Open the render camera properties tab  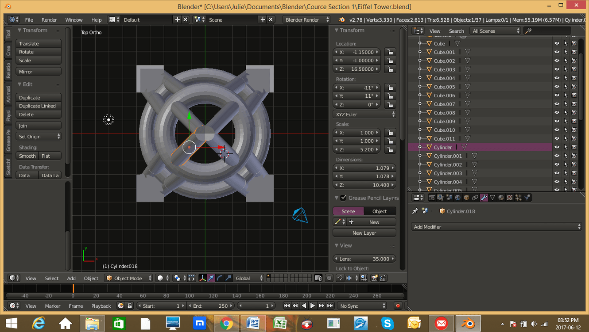pos(432,198)
